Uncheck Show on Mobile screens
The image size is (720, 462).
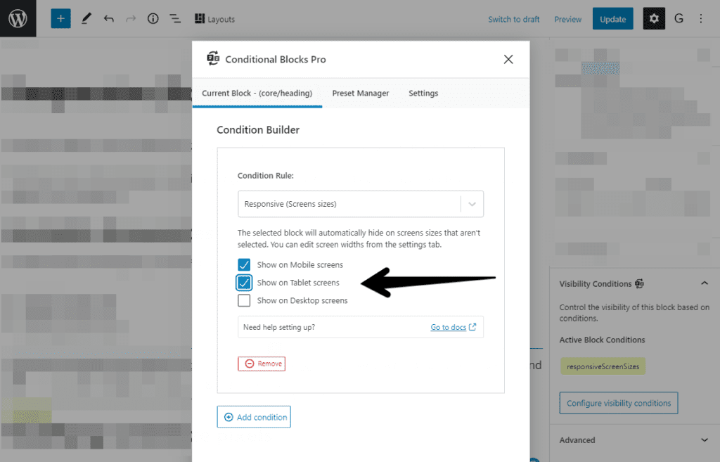pyautogui.click(x=244, y=264)
